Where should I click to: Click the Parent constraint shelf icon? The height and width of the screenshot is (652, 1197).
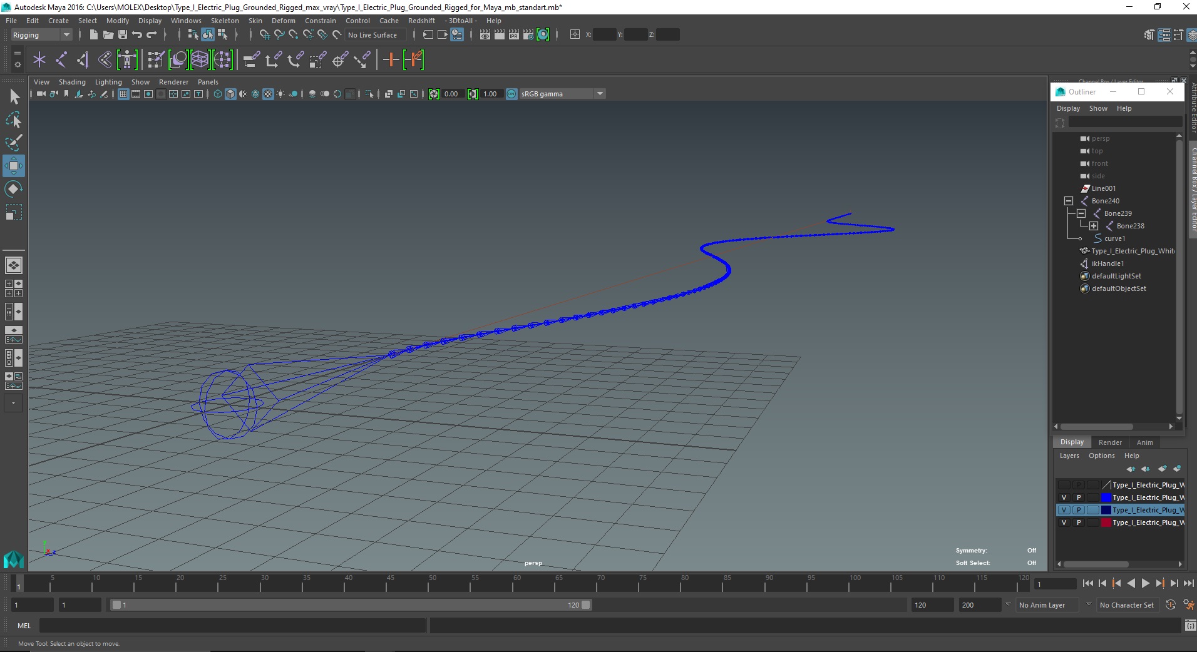click(x=251, y=60)
